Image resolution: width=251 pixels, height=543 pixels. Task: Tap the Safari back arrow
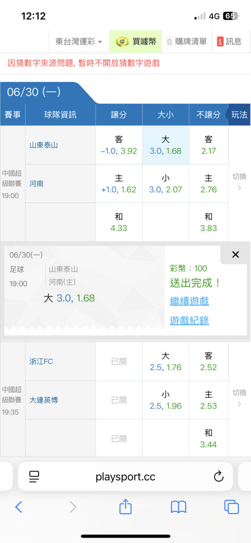[x=18, y=507]
